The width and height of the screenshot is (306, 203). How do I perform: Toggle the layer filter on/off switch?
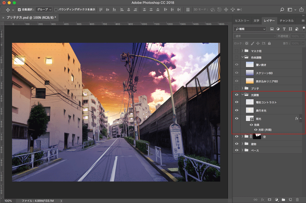pos(304,29)
